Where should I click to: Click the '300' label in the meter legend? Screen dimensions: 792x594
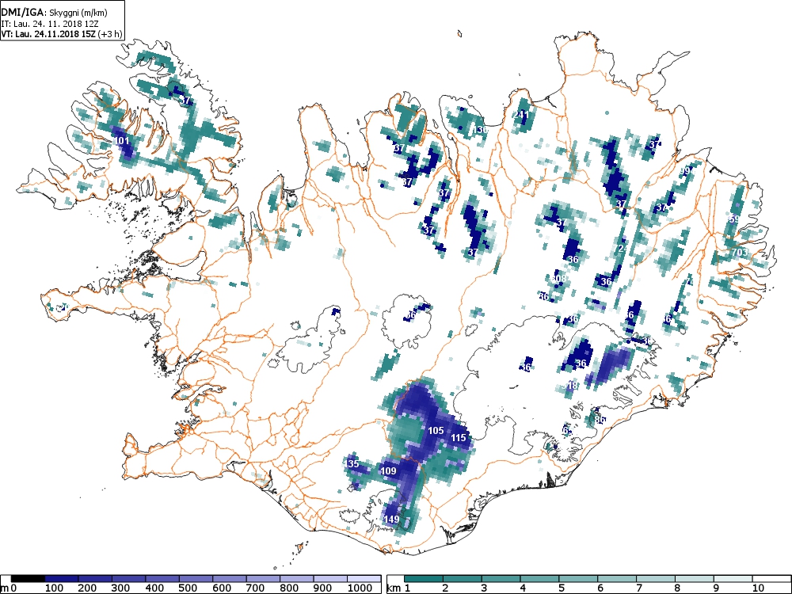tap(120, 588)
